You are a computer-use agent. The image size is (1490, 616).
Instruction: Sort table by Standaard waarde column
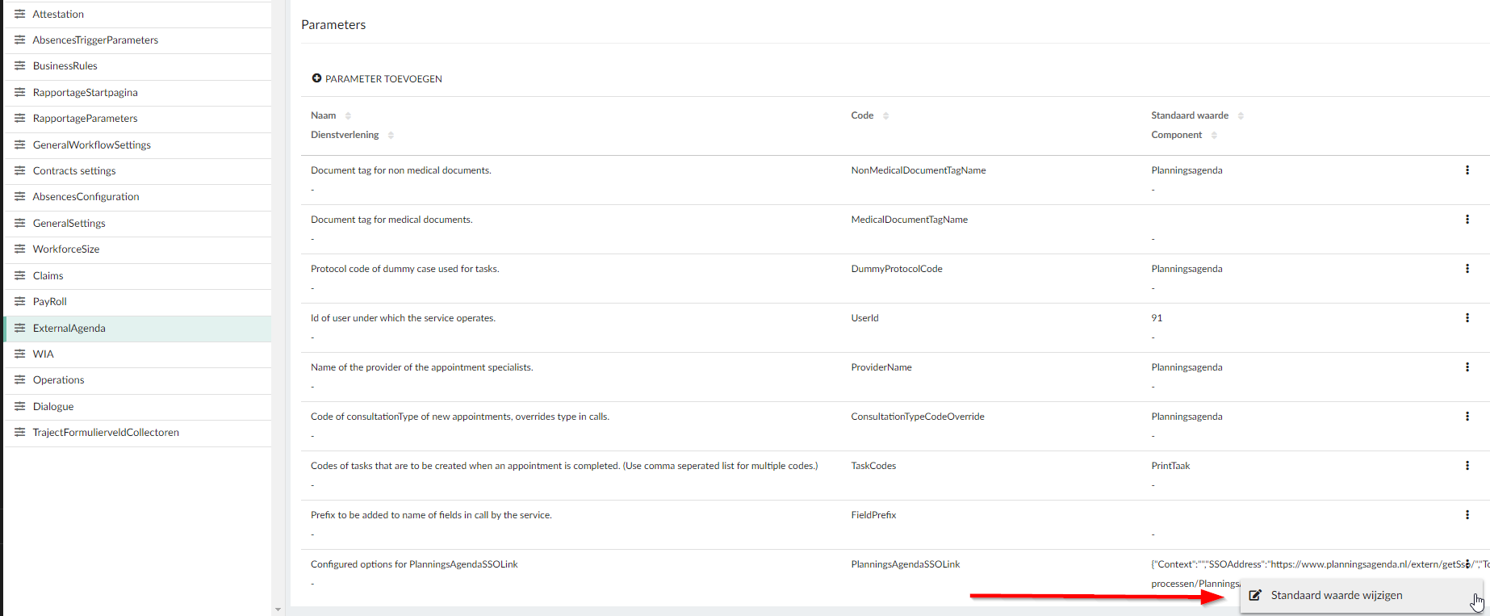[1241, 116]
